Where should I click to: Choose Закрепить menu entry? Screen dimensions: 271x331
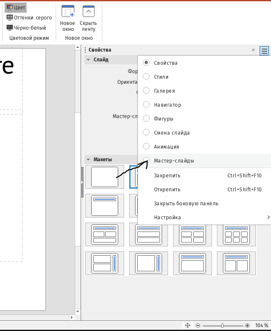pyautogui.click(x=204, y=175)
